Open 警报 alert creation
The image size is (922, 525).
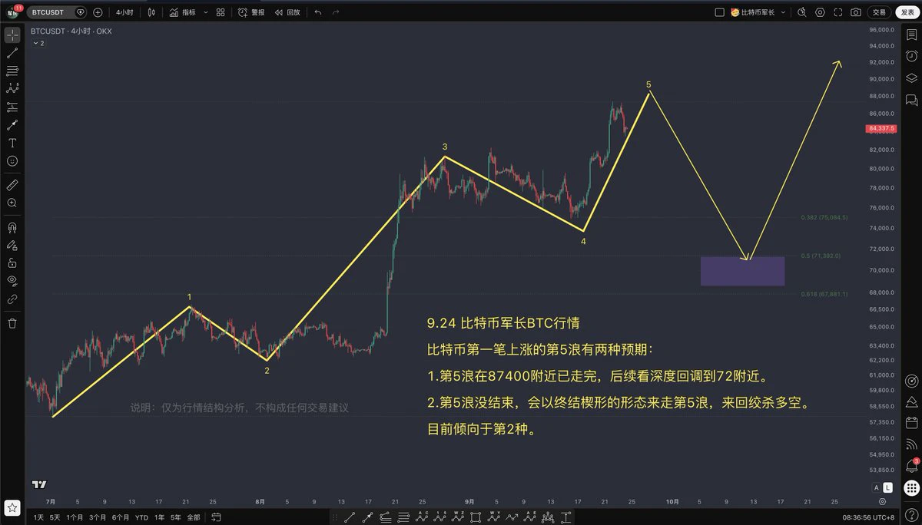(252, 12)
